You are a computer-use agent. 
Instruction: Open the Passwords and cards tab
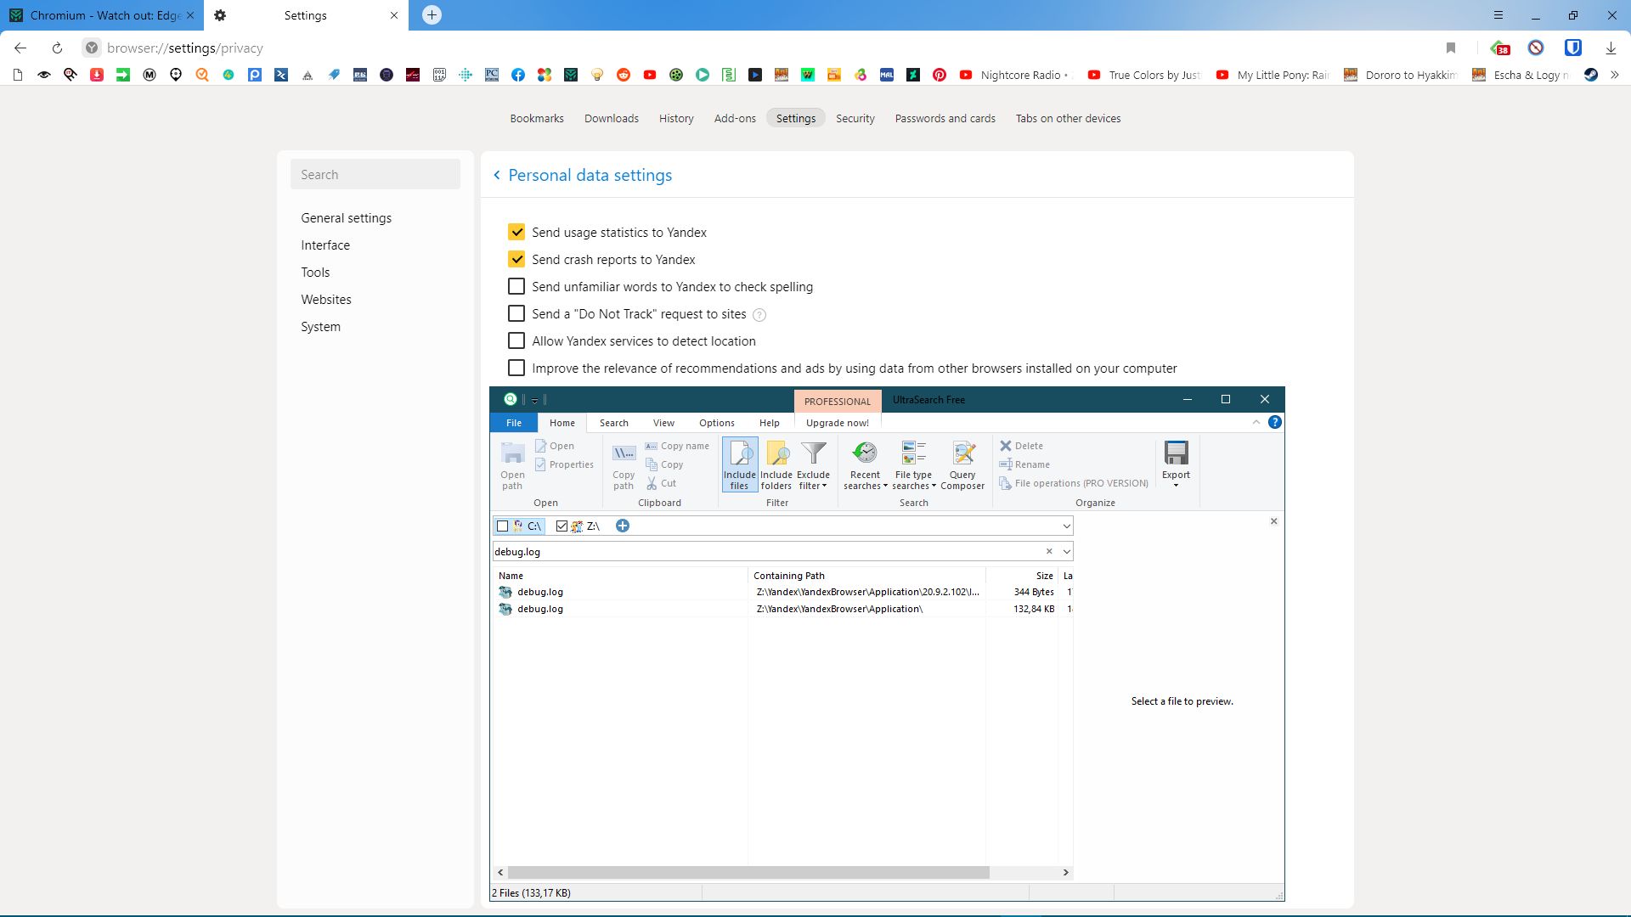945,119
